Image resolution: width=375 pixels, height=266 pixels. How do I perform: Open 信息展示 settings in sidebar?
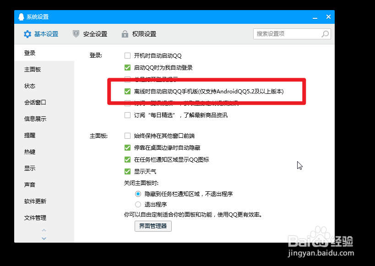click(44, 119)
